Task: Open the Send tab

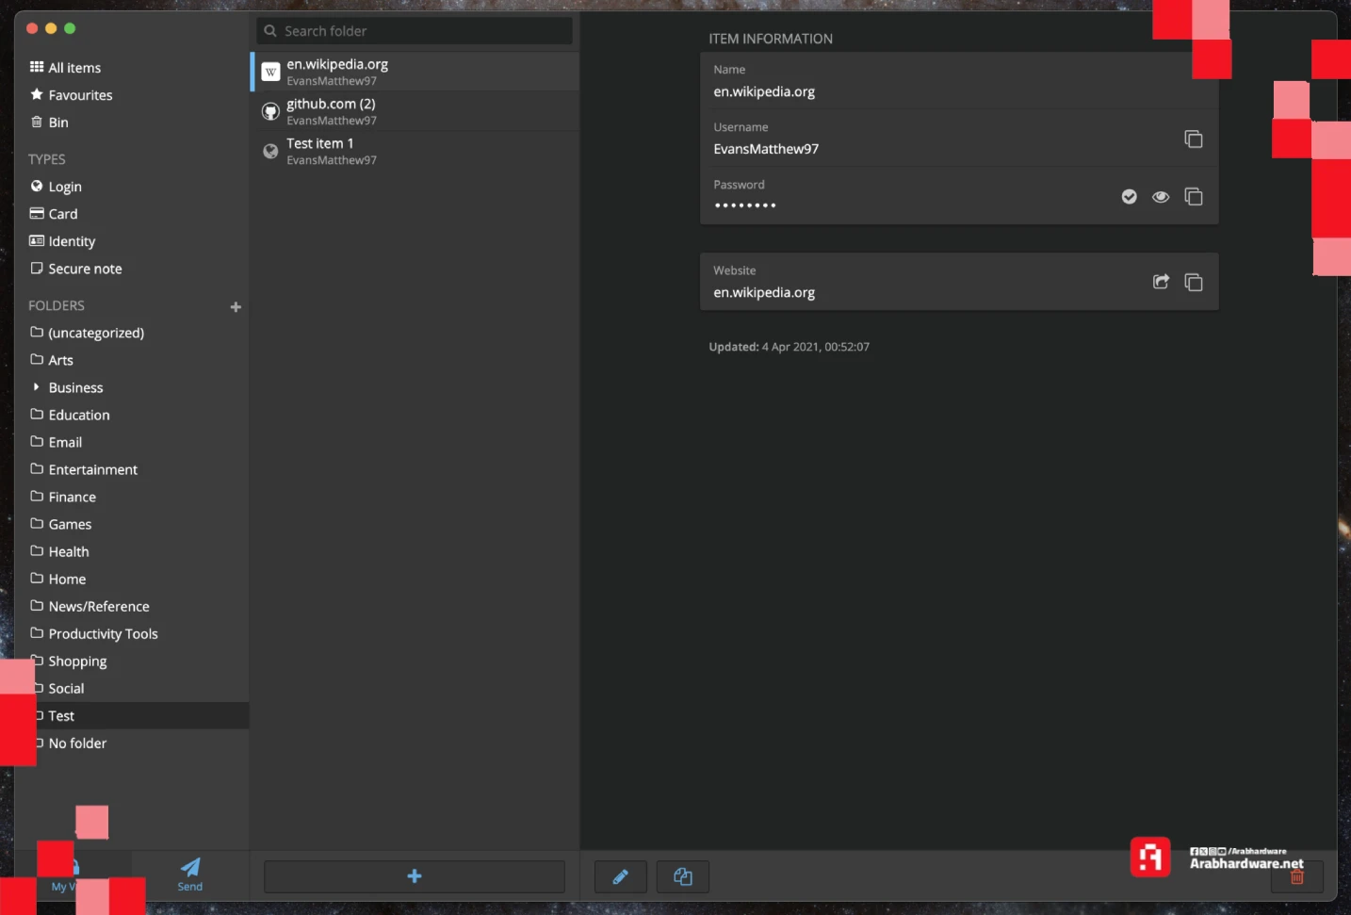Action: click(x=190, y=874)
